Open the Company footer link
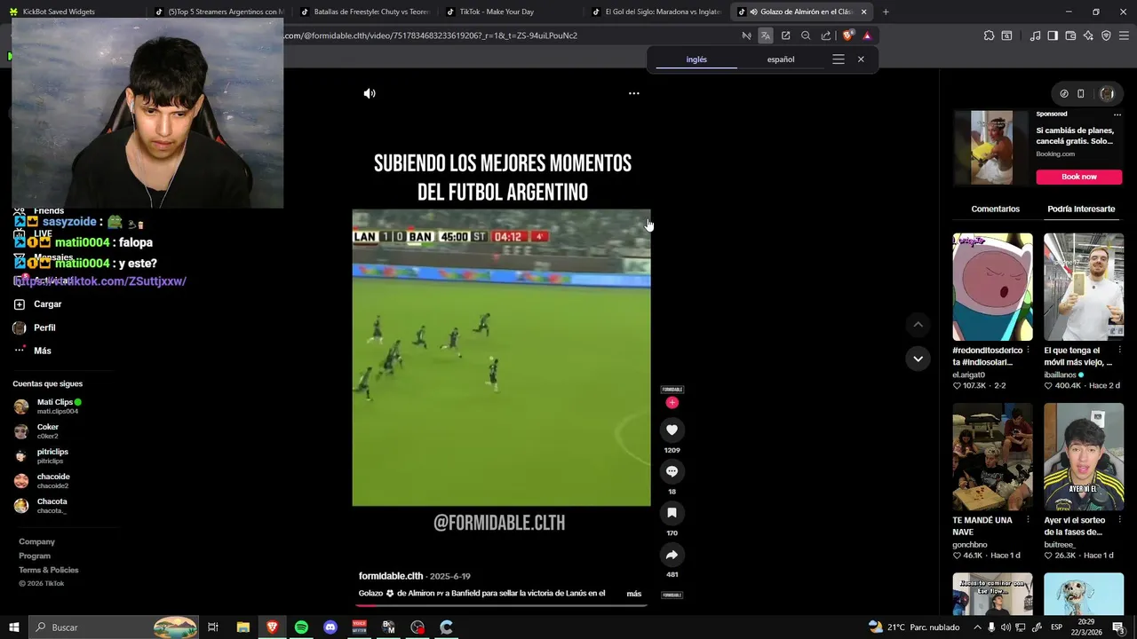The width and height of the screenshot is (1137, 639). (36, 541)
